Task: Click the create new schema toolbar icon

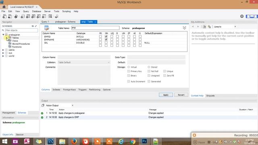Action: 23,16
